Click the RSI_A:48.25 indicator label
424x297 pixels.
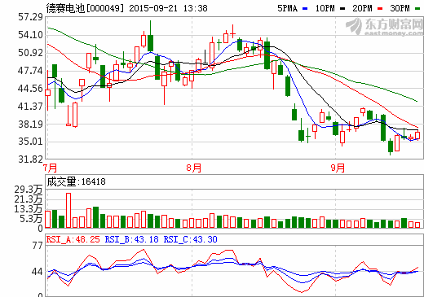coord(73,239)
